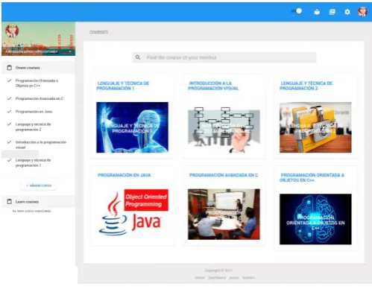Click the yellow locked folder thumbnail

coord(315,127)
